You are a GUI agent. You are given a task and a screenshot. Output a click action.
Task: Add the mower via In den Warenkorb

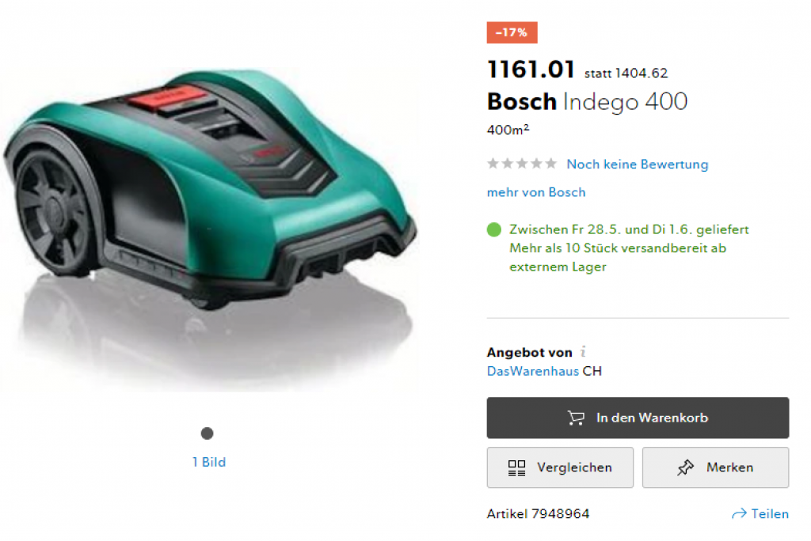point(638,418)
